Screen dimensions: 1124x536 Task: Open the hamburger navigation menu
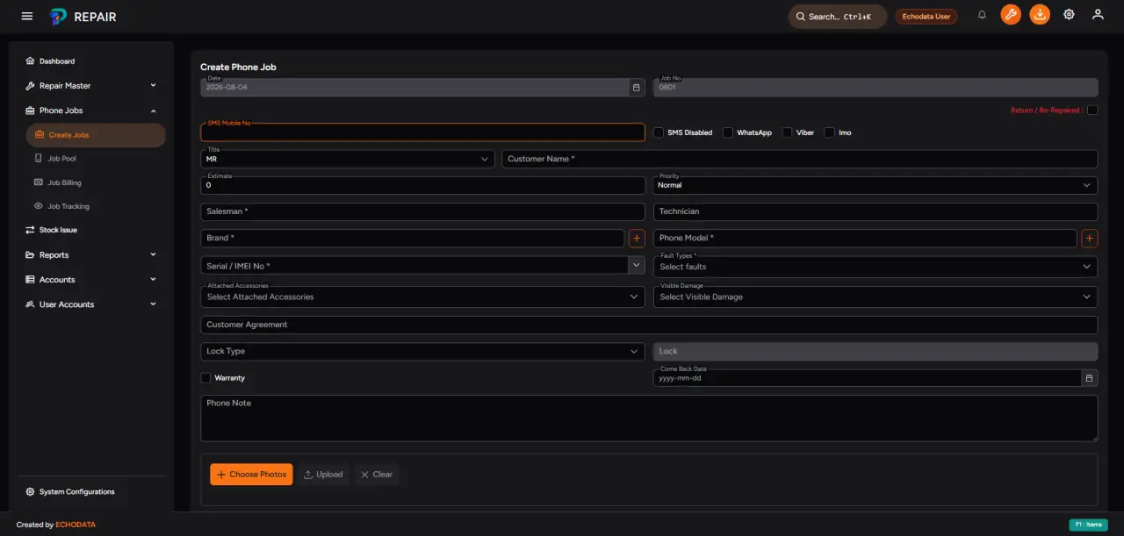click(x=27, y=16)
